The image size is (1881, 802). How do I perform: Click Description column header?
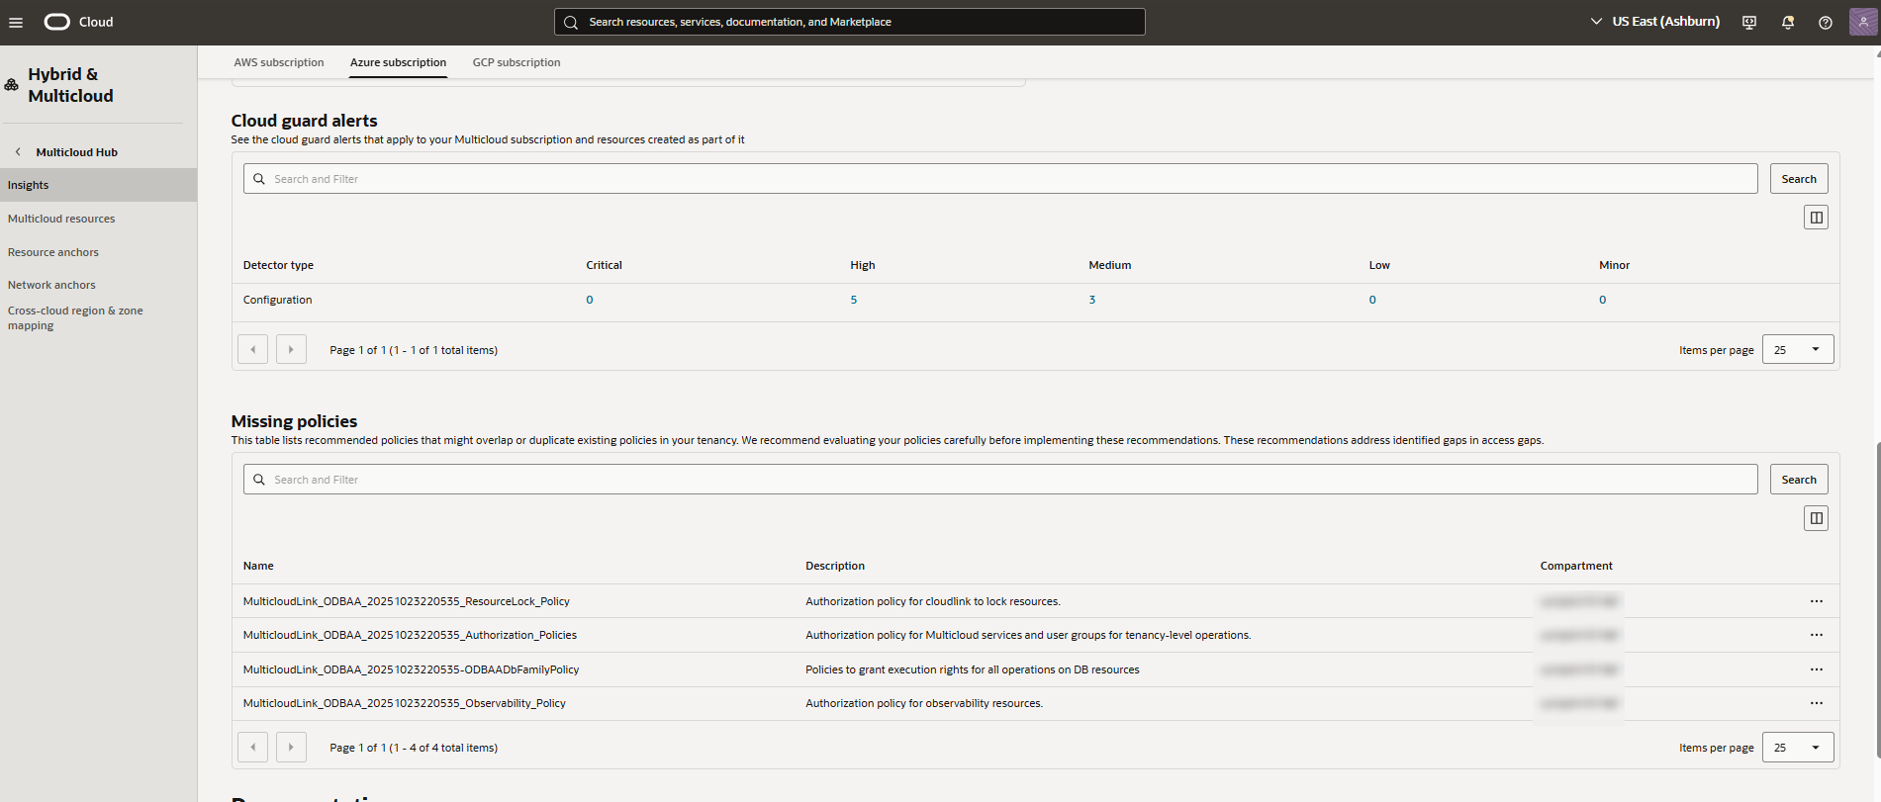coord(835,566)
